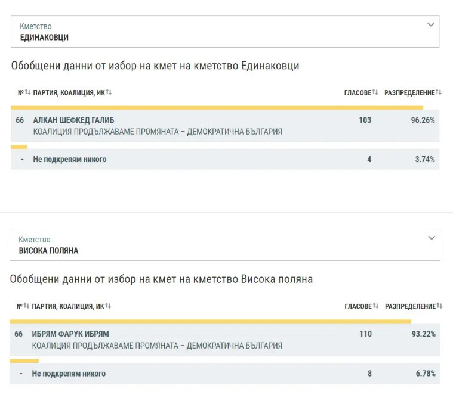
Task: Sort Висока поляна table by party sort icon
Action: [x=108, y=306]
